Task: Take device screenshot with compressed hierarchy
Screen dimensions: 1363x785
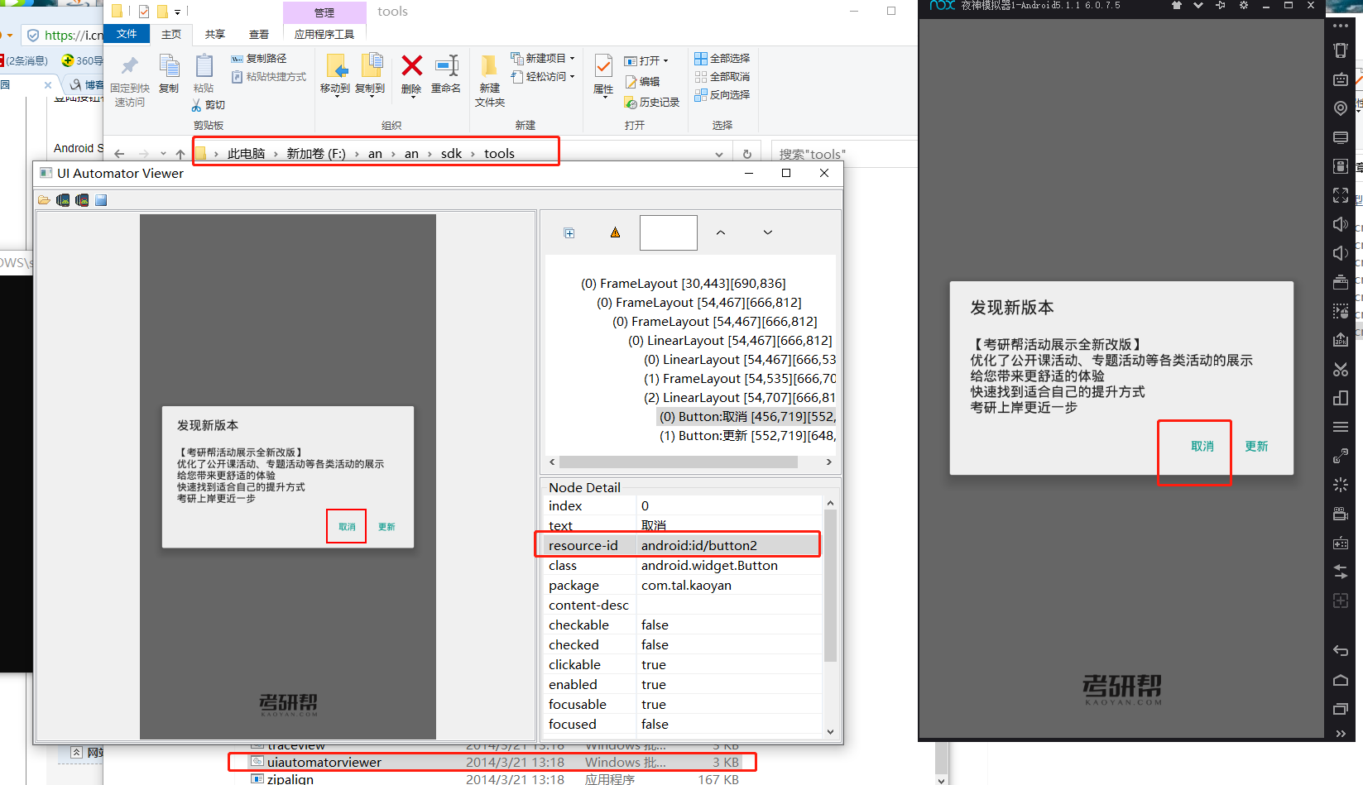Action: [x=82, y=199]
